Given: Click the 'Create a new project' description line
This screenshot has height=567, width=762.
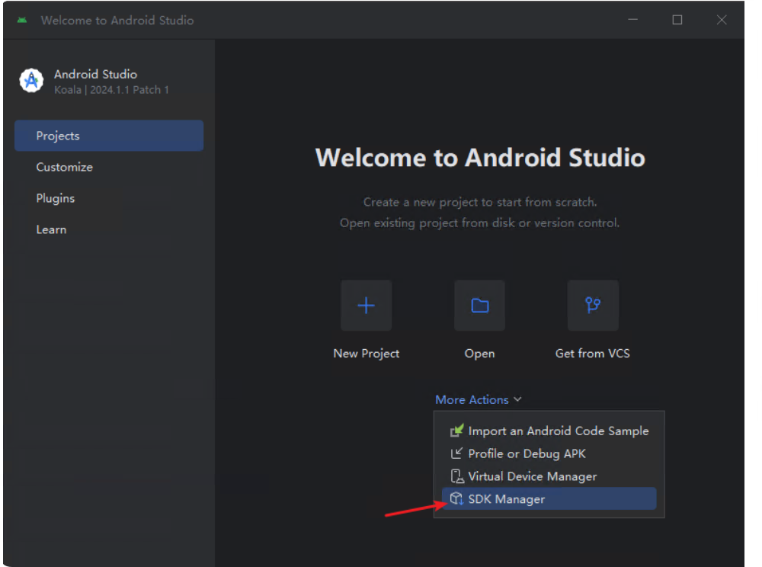Looking at the screenshot, I should tap(480, 202).
